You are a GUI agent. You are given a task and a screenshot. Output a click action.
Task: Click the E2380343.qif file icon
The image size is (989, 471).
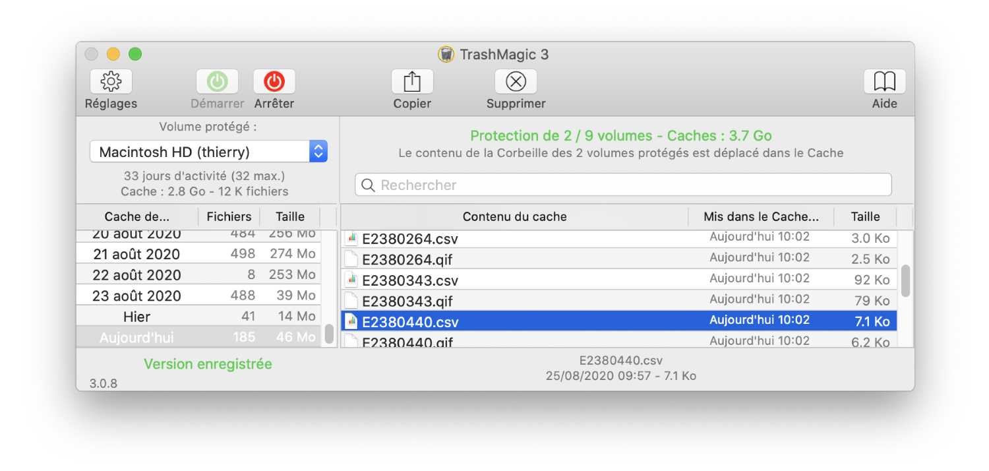pos(351,301)
